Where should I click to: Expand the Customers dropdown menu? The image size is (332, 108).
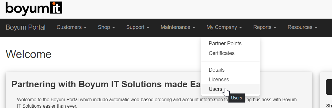[x=72, y=27]
